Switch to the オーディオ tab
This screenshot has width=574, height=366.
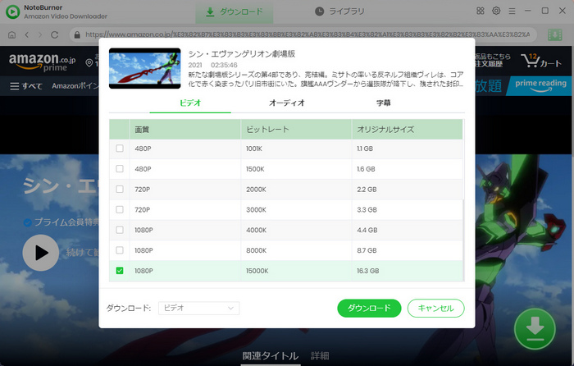tap(287, 103)
